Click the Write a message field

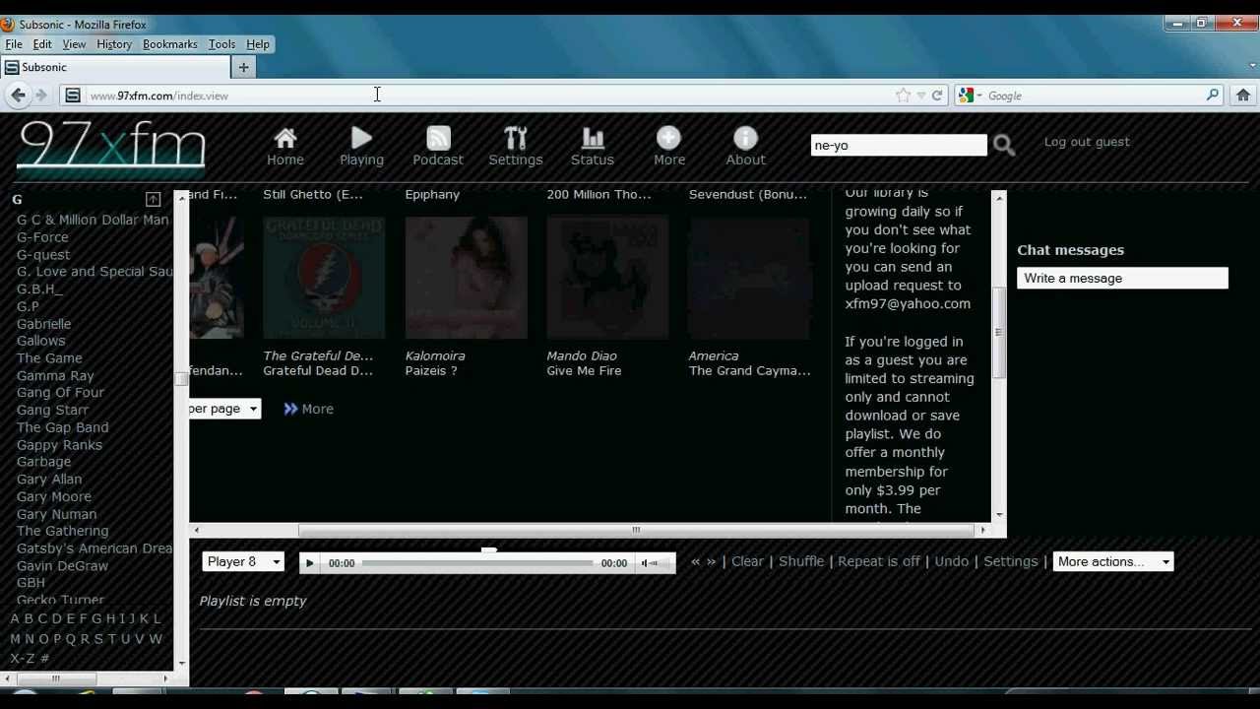1122,279
